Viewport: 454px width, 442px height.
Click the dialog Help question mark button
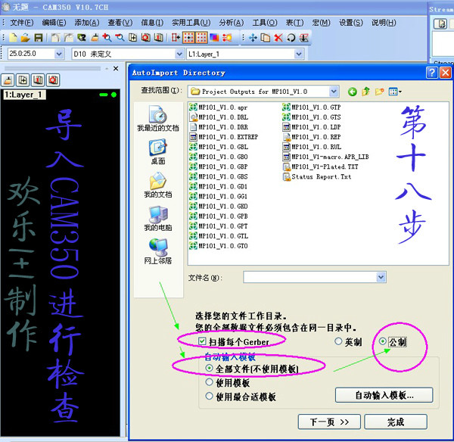pos(432,73)
